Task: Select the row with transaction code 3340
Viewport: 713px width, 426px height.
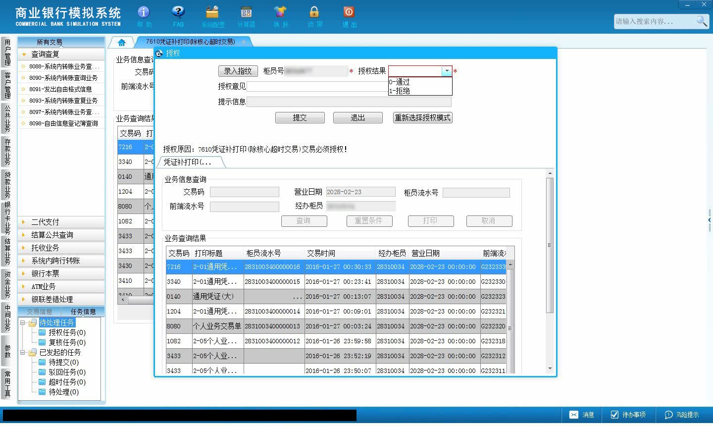Action: pos(336,281)
